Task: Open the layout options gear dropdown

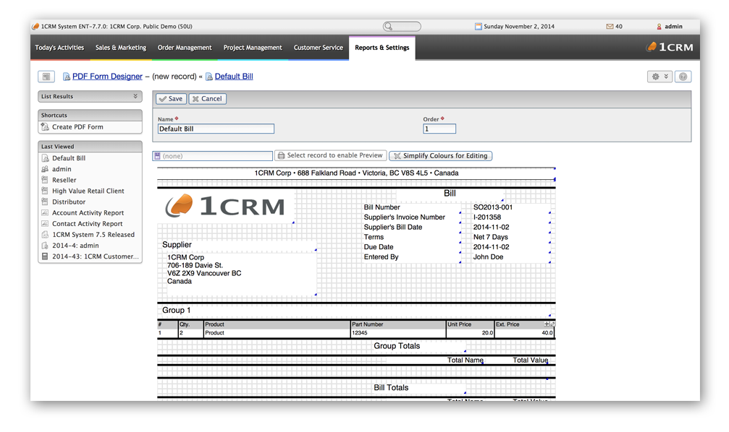Action: [658, 76]
